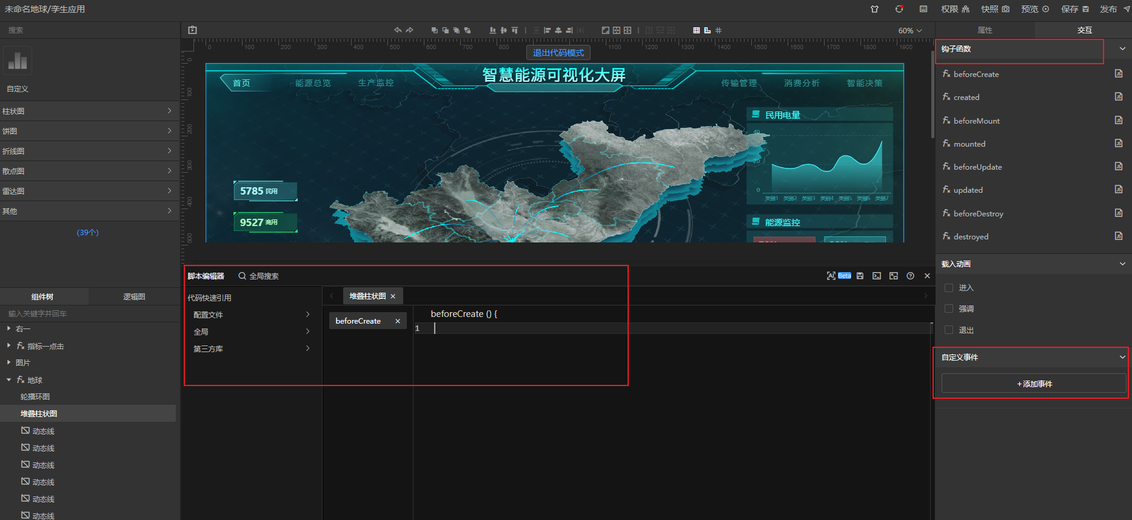
Task: Open the beforeCreate hook edit icon
Action: [1119, 73]
